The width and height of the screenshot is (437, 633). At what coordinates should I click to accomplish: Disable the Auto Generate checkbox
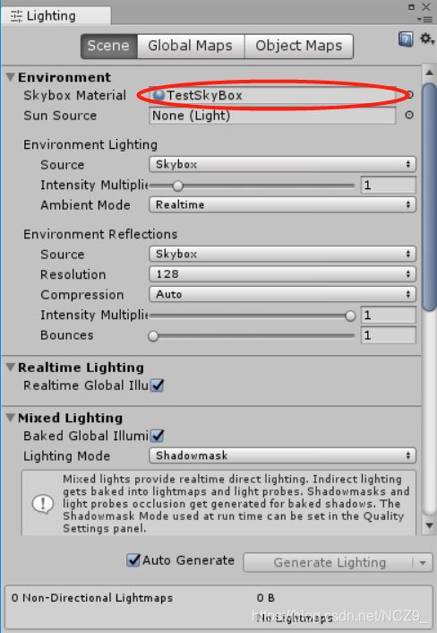pos(133,560)
